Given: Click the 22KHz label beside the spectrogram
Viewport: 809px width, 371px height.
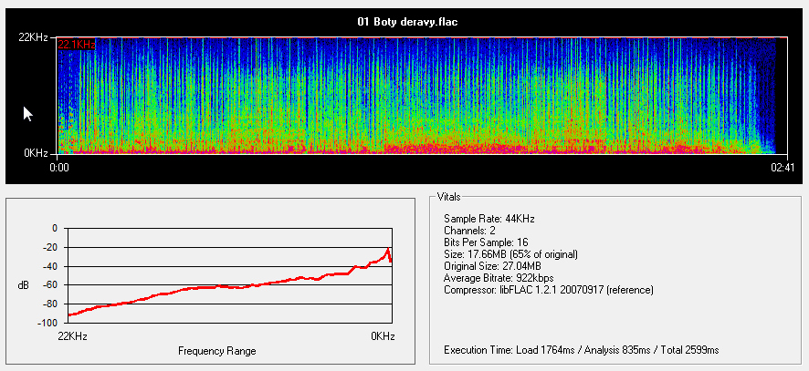Looking at the screenshot, I should 37,37.
